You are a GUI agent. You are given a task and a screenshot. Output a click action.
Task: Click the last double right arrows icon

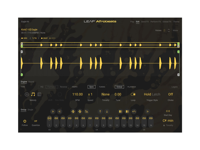coord(147,112)
